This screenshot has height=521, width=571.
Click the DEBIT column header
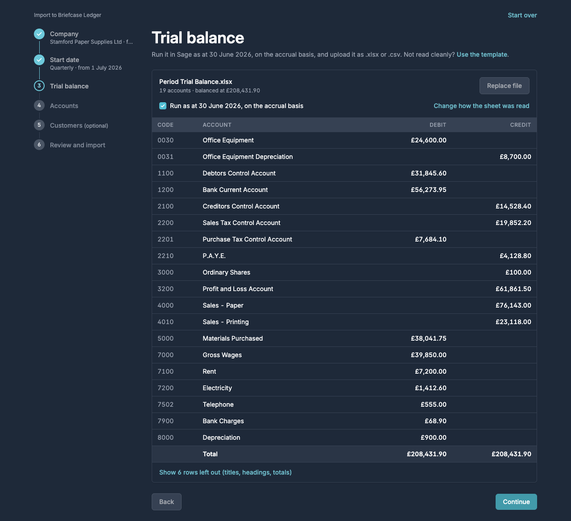point(438,125)
